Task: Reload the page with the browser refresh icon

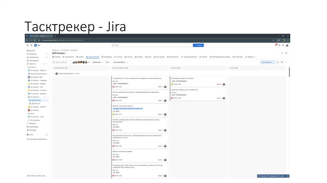Action: tap(34, 40)
